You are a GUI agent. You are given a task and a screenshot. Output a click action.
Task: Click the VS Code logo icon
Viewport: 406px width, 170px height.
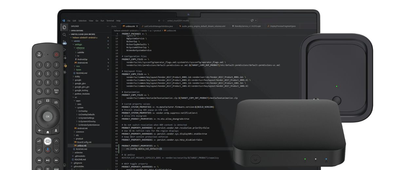(x=64, y=21)
